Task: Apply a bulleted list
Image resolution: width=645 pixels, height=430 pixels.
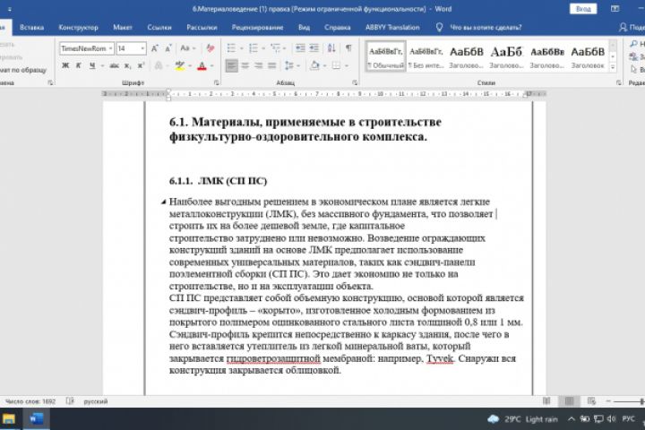Action: (231, 48)
